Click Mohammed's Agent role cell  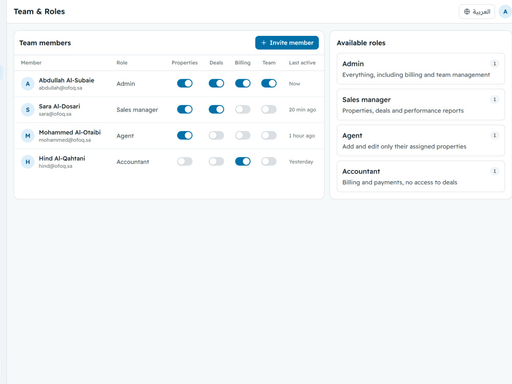125,136
